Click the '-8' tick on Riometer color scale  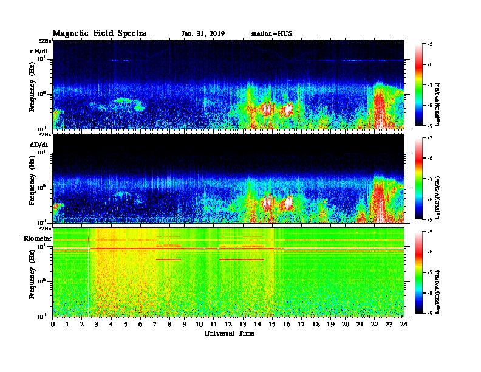[x=430, y=293]
